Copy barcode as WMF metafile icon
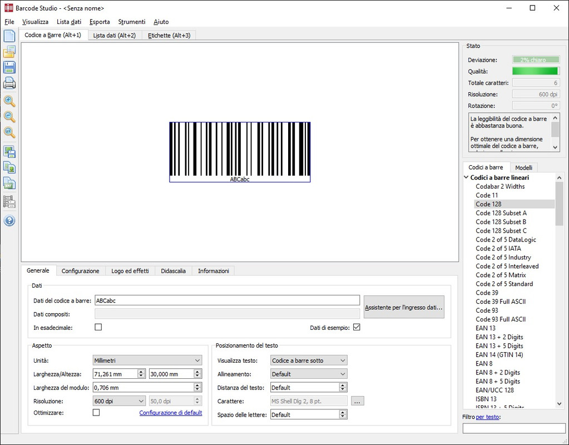The image size is (569, 445). (x=9, y=183)
